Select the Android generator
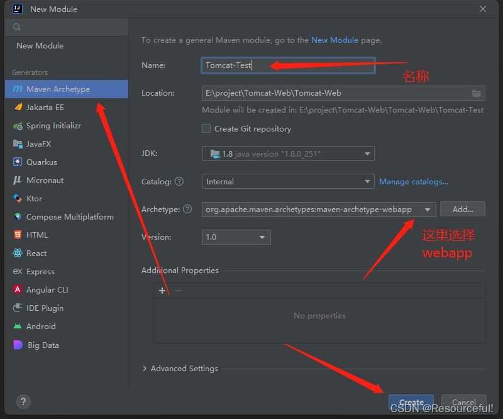This screenshot has width=503, height=419. tap(67, 327)
